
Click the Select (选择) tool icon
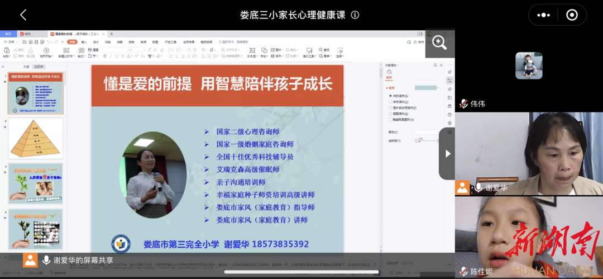pos(340,50)
